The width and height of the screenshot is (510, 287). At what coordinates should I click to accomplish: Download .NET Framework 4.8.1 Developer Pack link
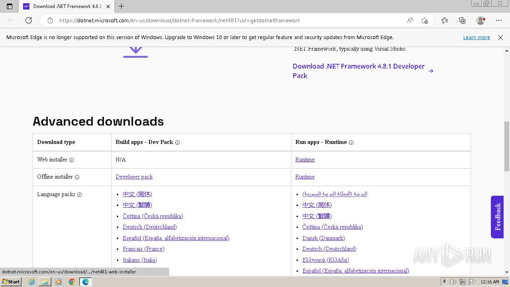click(363, 71)
